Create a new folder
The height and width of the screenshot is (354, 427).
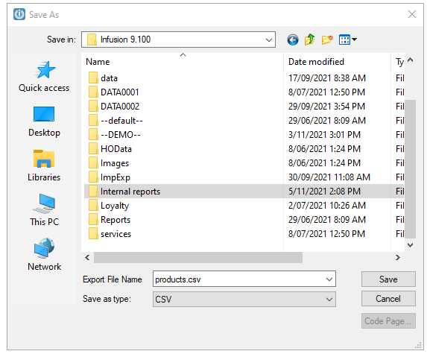coord(327,39)
